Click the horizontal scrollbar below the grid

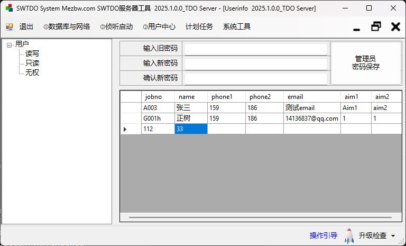[x=260, y=217]
